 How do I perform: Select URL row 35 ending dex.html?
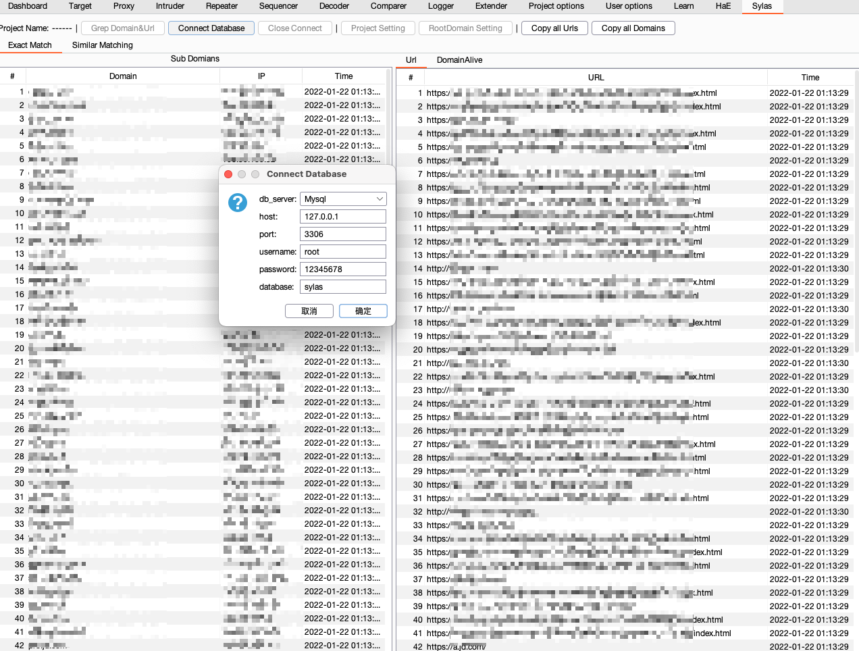pos(625,552)
